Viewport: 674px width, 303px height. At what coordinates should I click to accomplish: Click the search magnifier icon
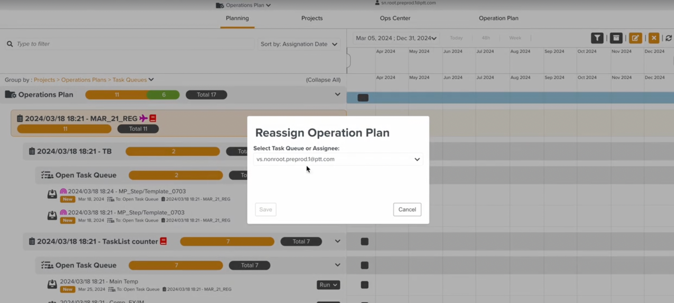[x=10, y=44]
